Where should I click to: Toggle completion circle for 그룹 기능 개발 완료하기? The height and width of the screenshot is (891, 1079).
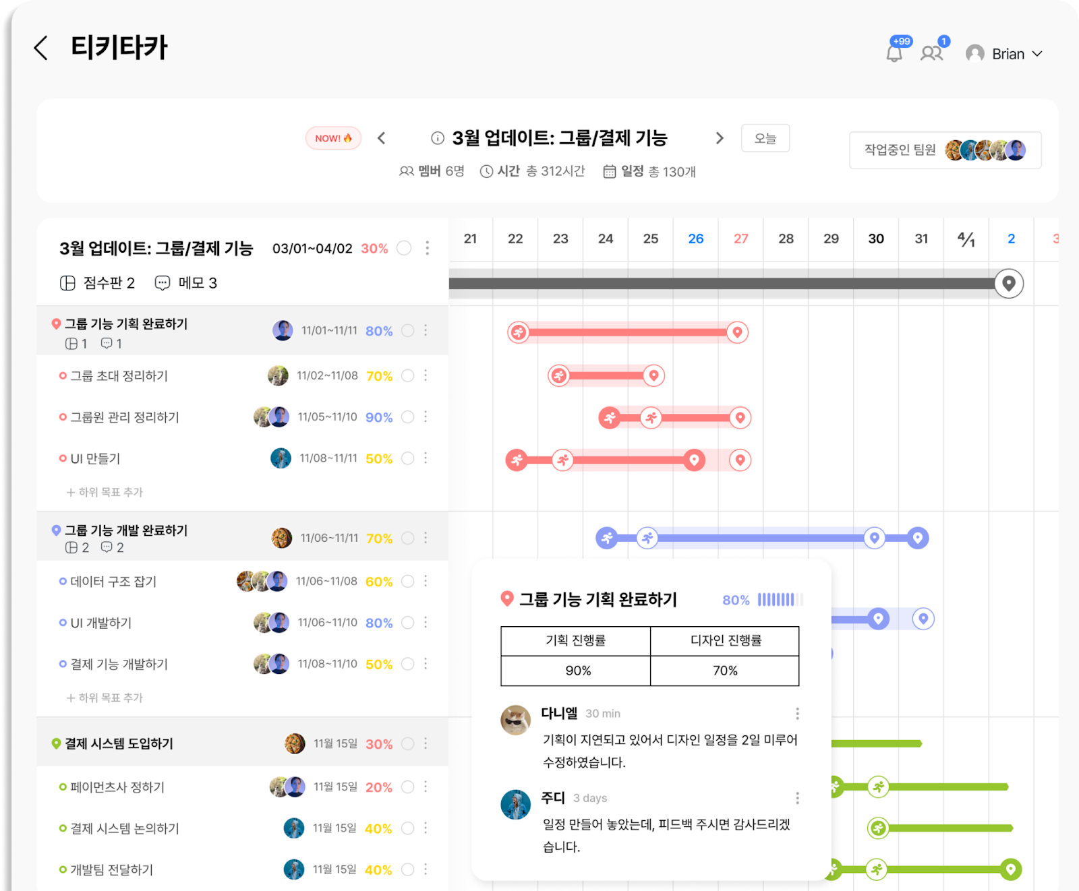click(407, 538)
